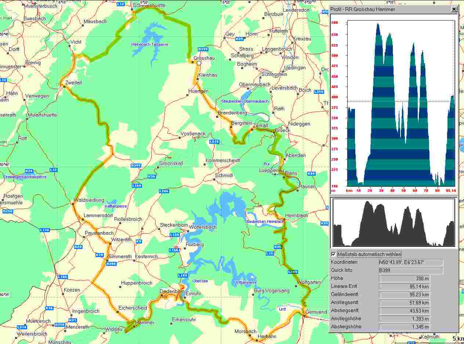464x344 pixels.
Task: Click the L218 road shield near Vossenack
Action: [x=214, y=142]
